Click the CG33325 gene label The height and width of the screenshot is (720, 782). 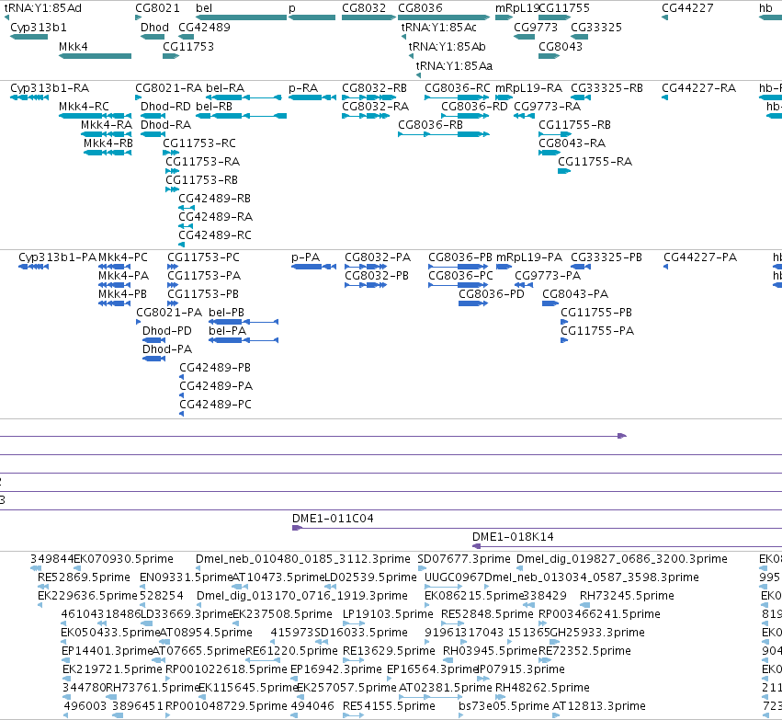(596, 28)
